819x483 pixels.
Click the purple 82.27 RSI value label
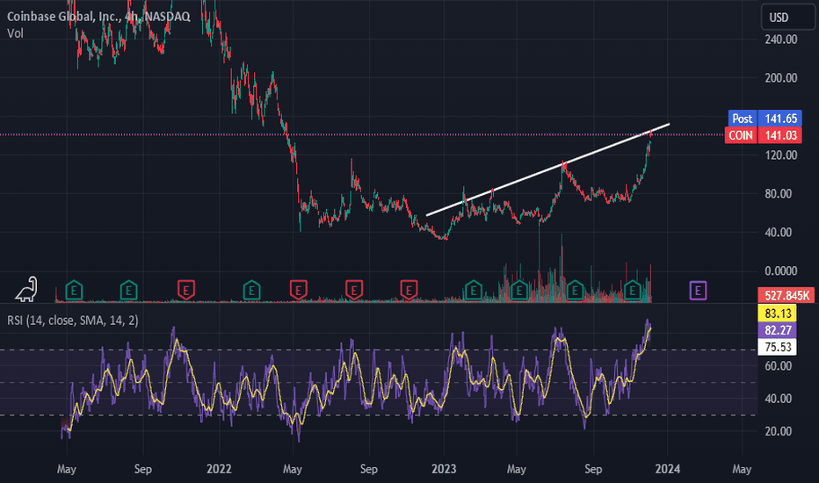777,330
